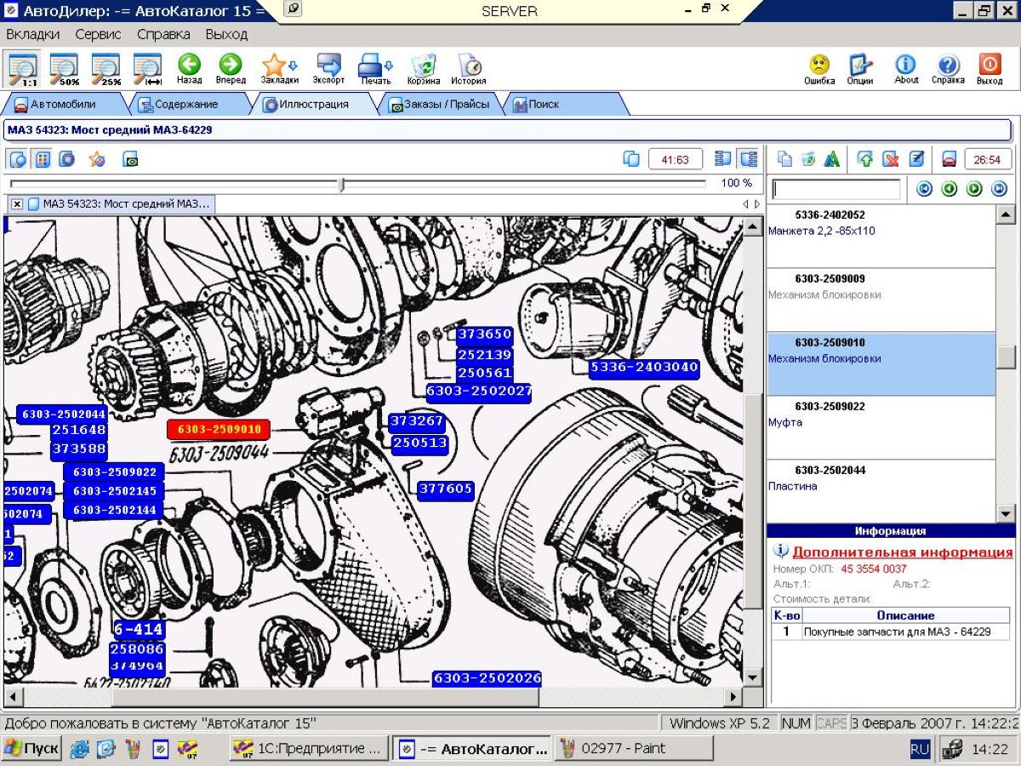Switch to the Содержание tab

click(186, 104)
